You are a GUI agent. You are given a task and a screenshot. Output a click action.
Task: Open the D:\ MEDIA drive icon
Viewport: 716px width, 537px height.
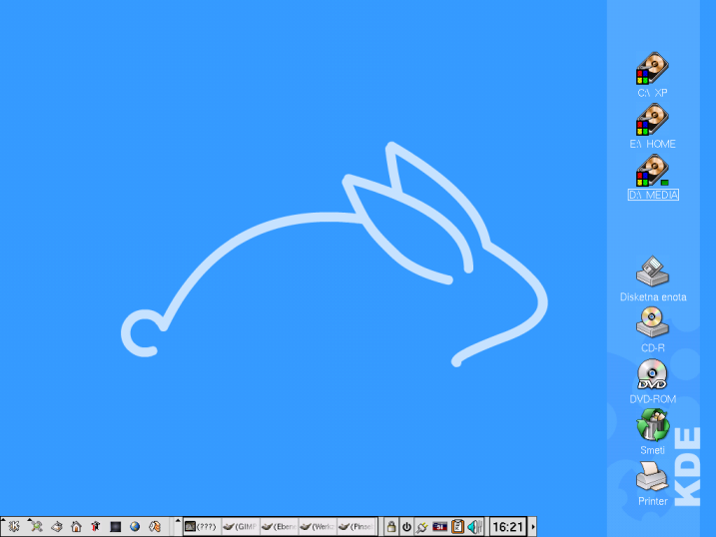652,171
